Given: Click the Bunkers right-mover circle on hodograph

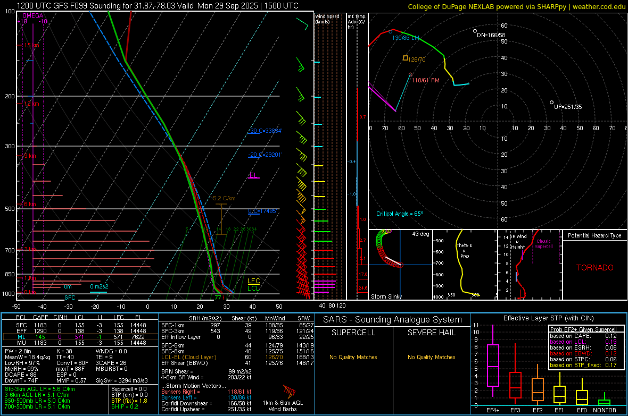Looking at the screenshot, I should coord(410,74).
